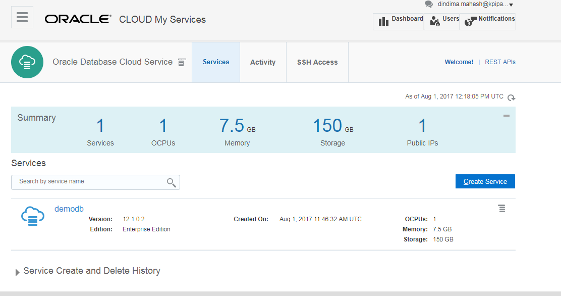The width and height of the screenshot is (561, 296).
Task: Collapse the Summary panel
Action: click(506, 116)
